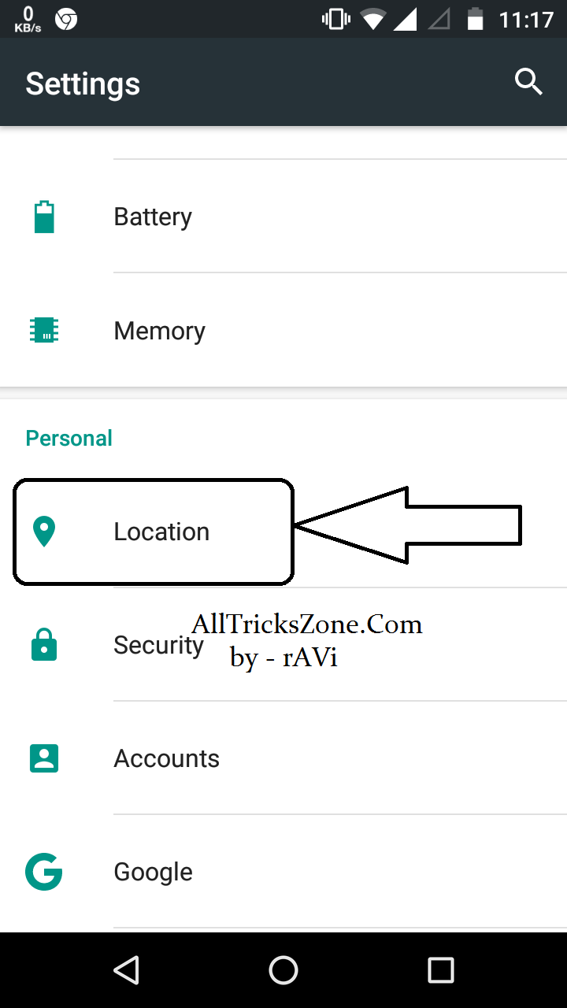567x1008 pixels.
Task: Open the Google settings entry
Action: point(283,872)
